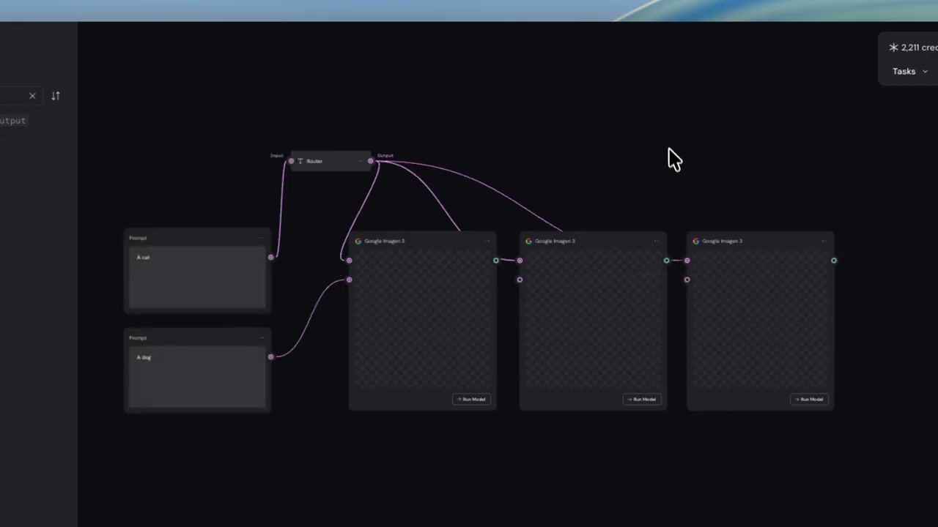Click the Router node's pink input port
The width and height of the screenshot is (938, 527).
pyautogui.click(x=291, y=161)
